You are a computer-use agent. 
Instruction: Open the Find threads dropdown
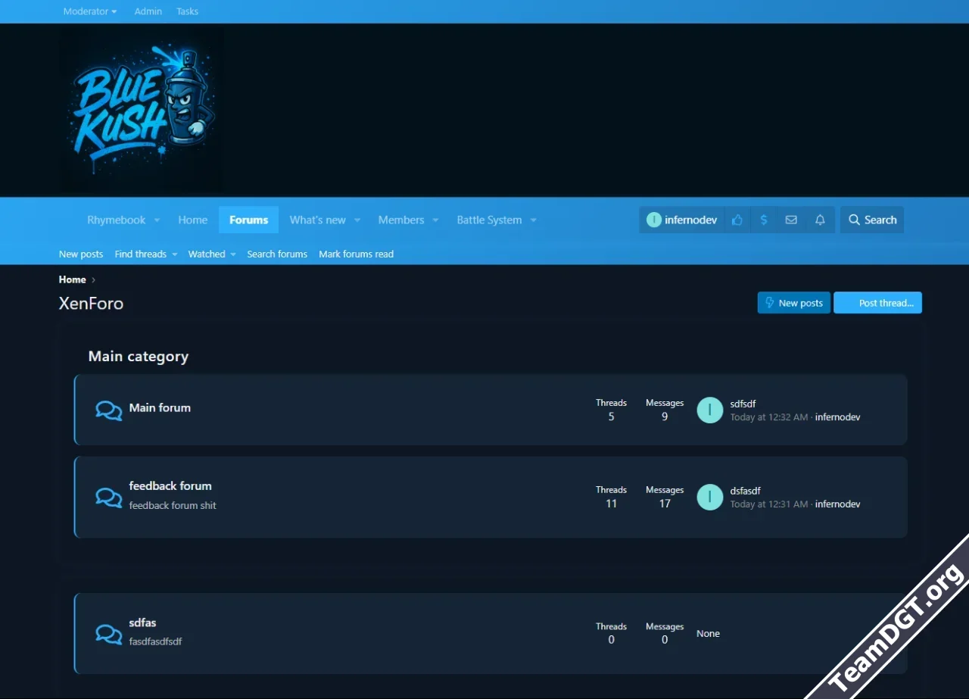[145, 254]
